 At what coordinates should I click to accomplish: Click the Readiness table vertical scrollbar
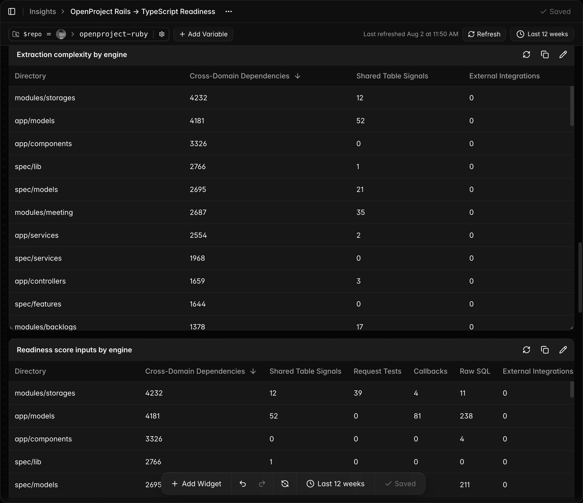pos(572,389)
